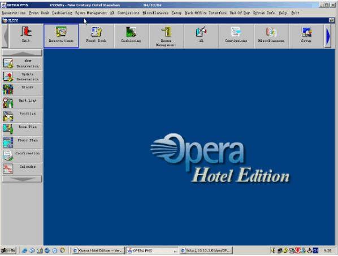Open the System Info menu

tap(264, 13)
